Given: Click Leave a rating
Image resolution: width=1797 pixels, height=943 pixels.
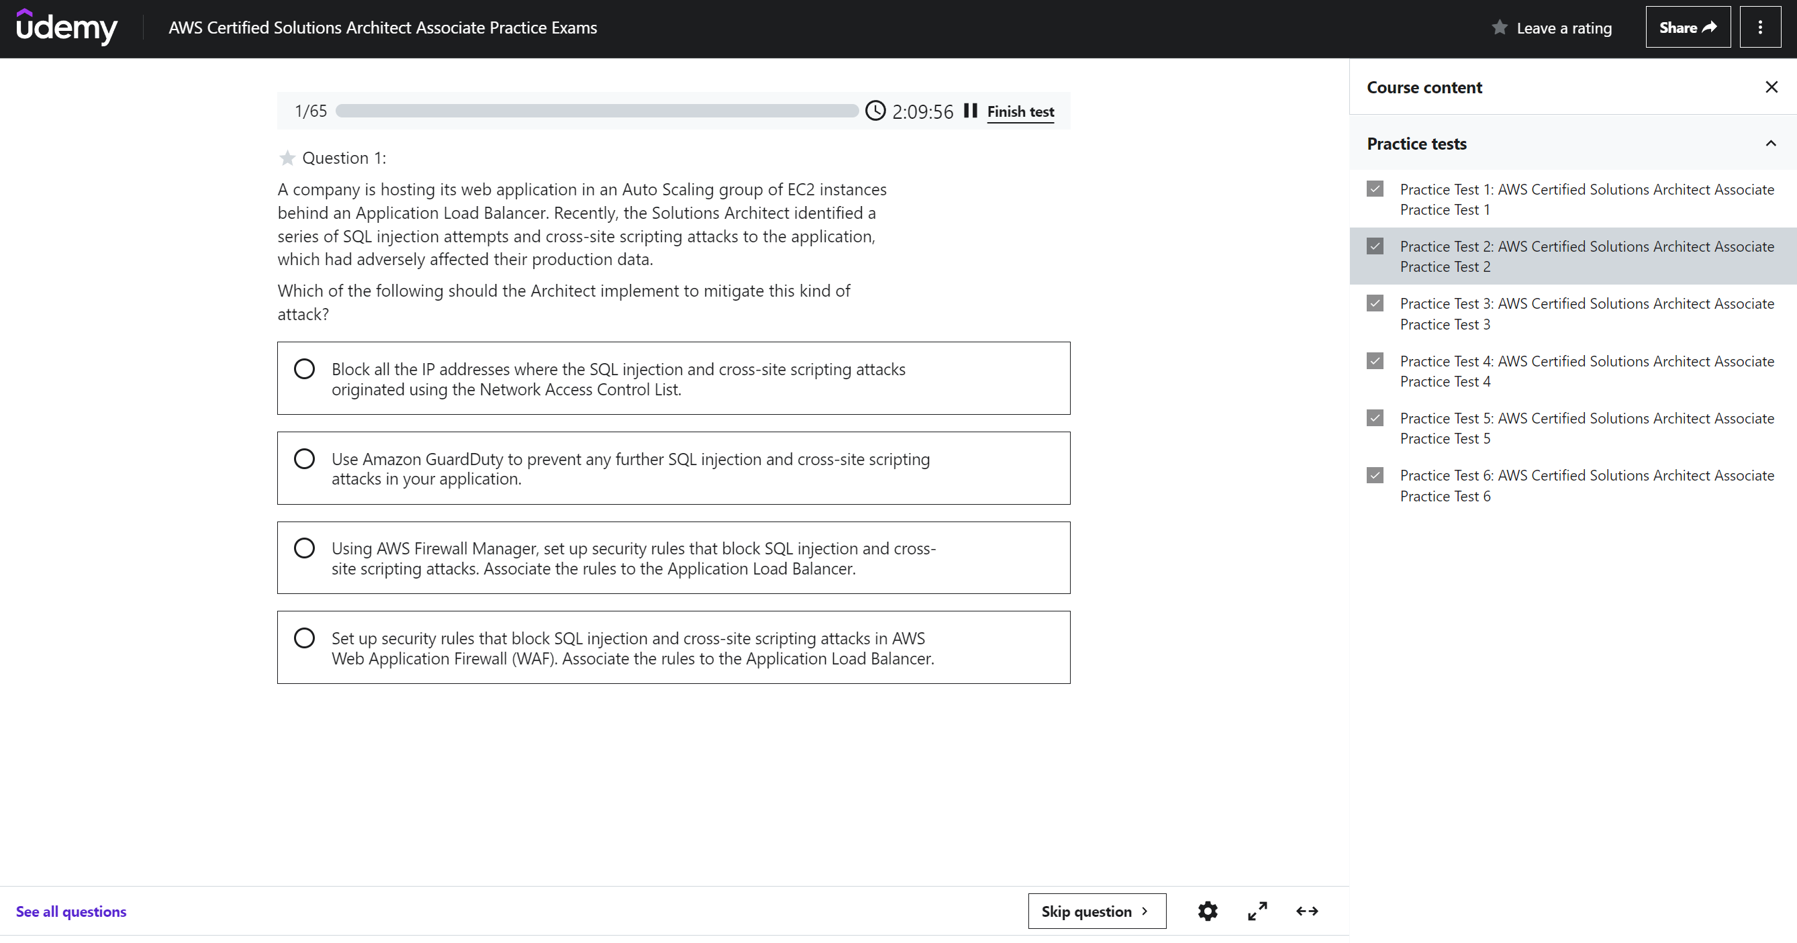Looking at the screenshot, I should coord(1563,28).
